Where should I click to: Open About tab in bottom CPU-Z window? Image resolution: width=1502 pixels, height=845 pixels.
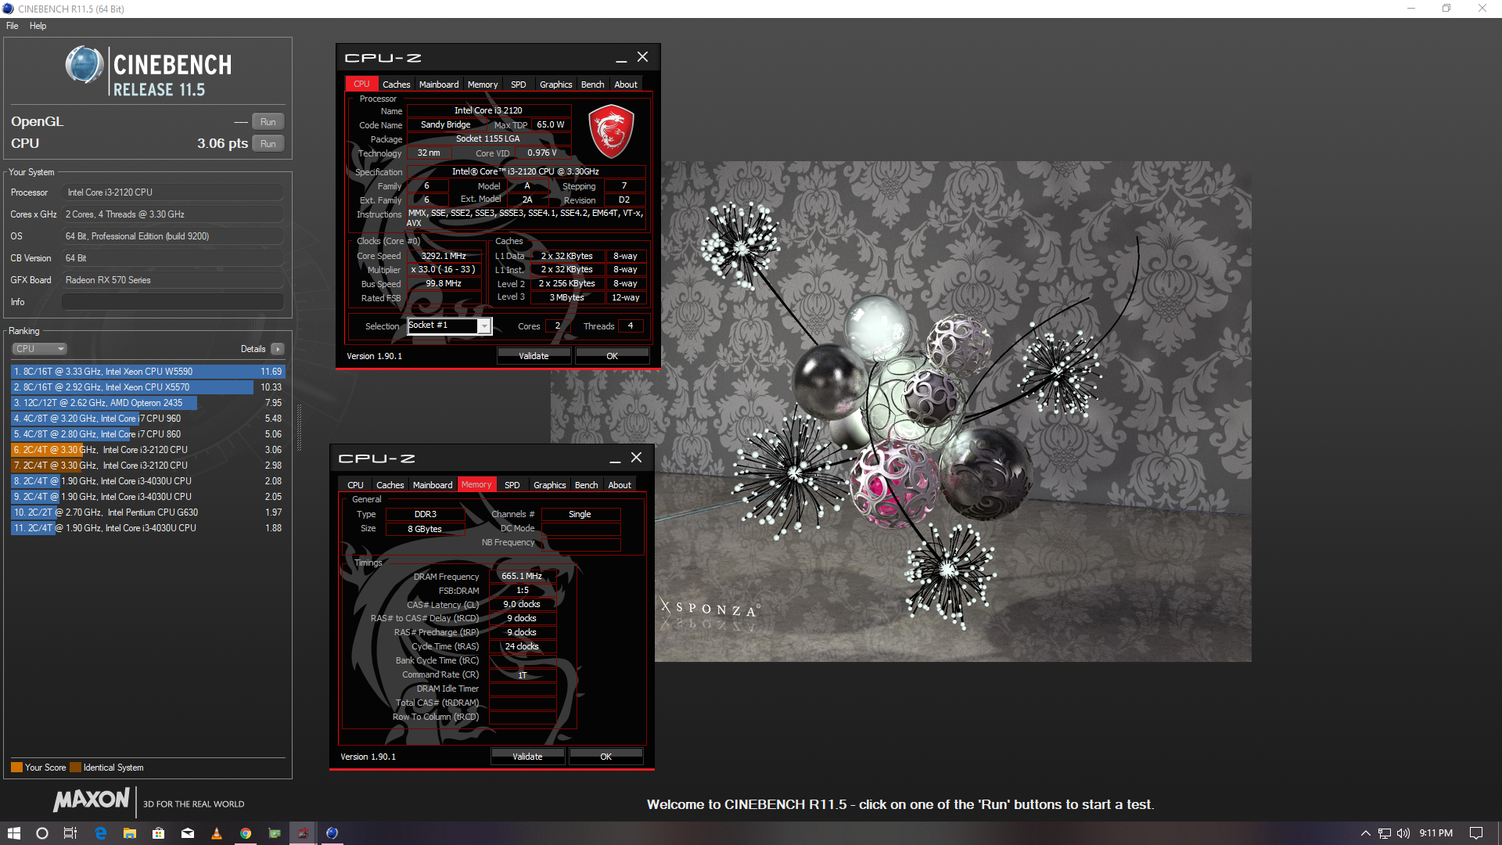(620, 485)
